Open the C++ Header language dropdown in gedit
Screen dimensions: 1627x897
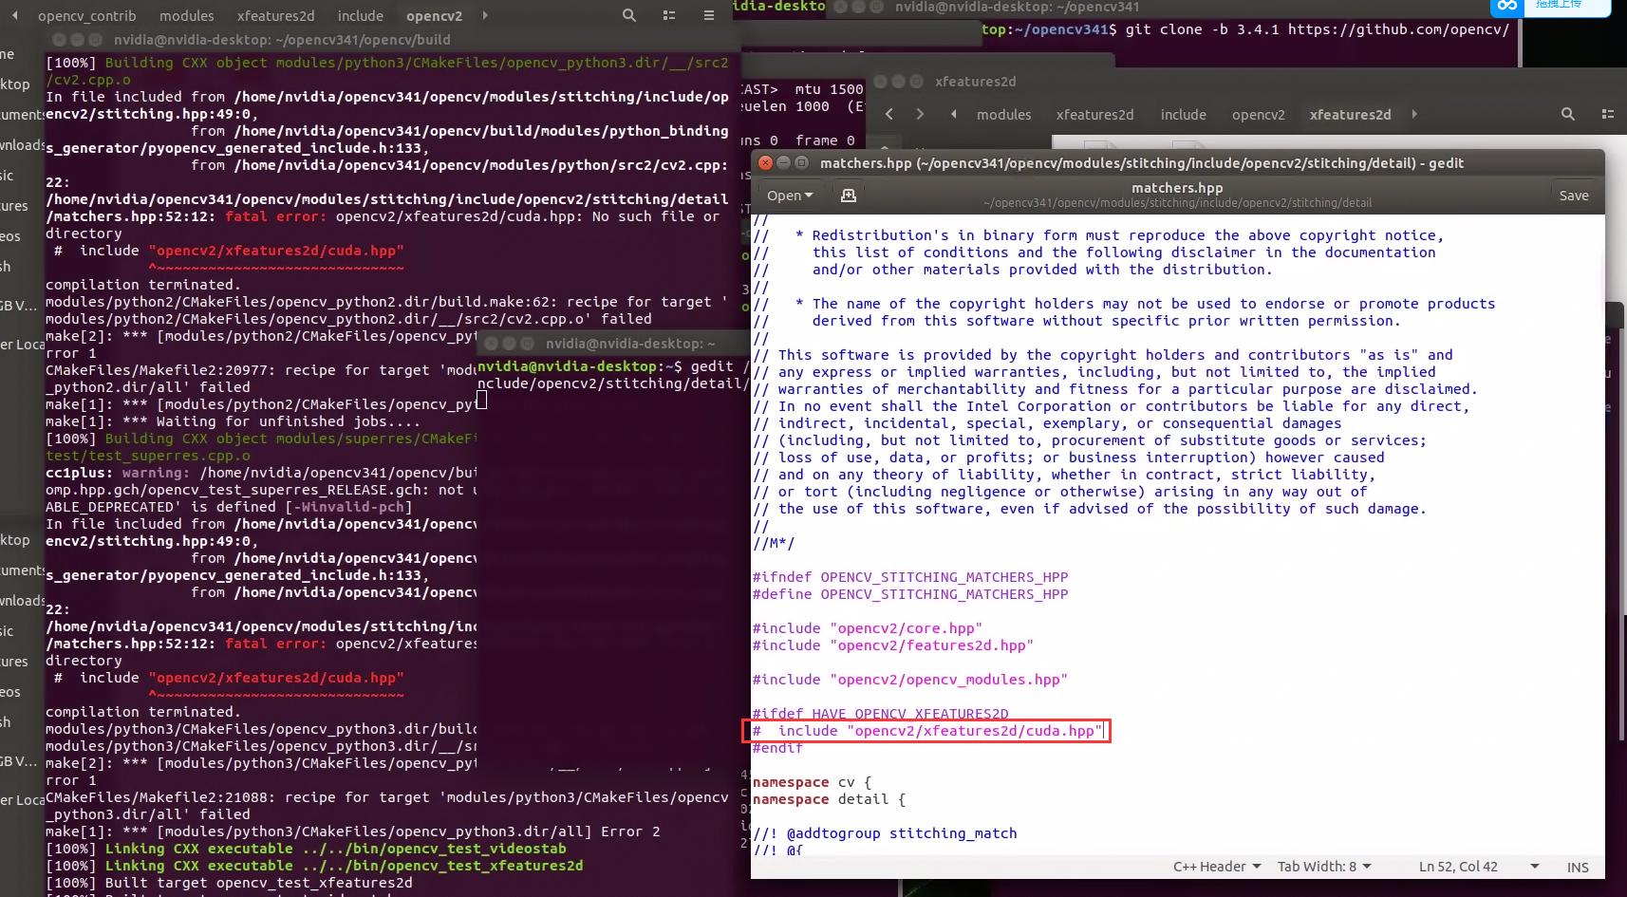click(x=1215, y=866)
